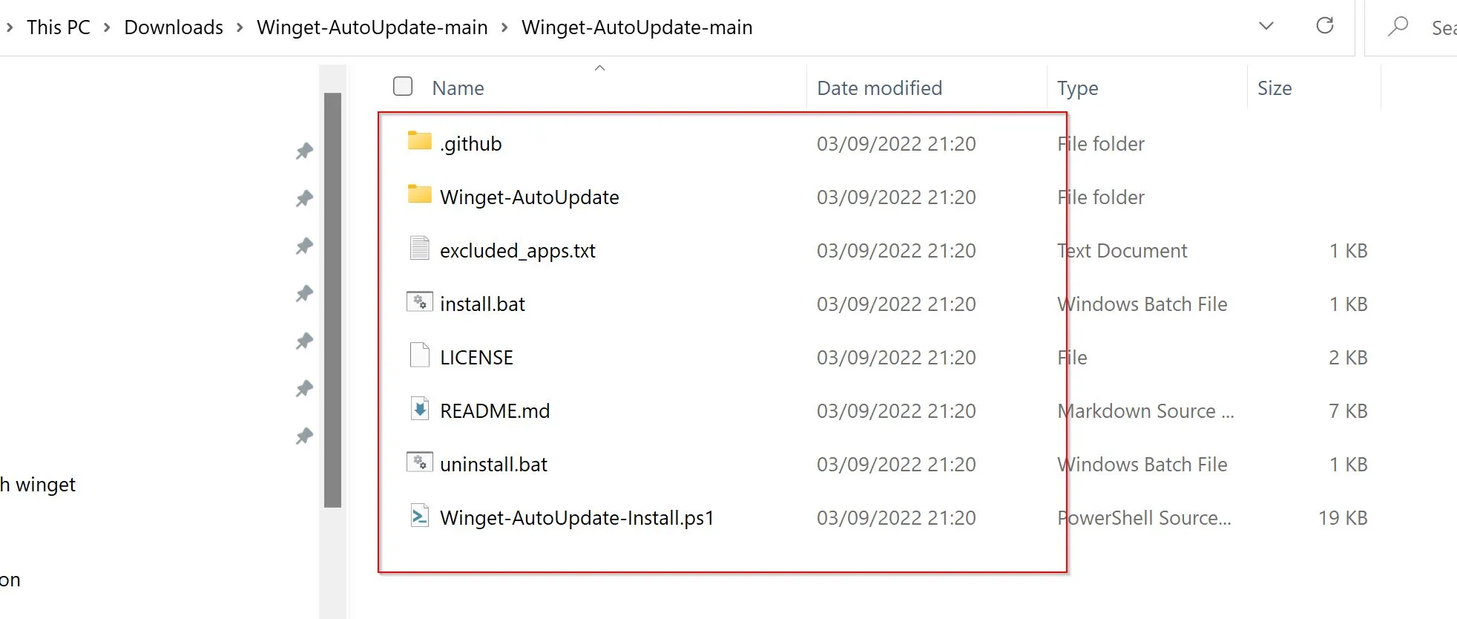Go to first Winget-AutoUpdate-main breadcrumb
Screen dimensions: 1457x619
(x=372, y=27)
